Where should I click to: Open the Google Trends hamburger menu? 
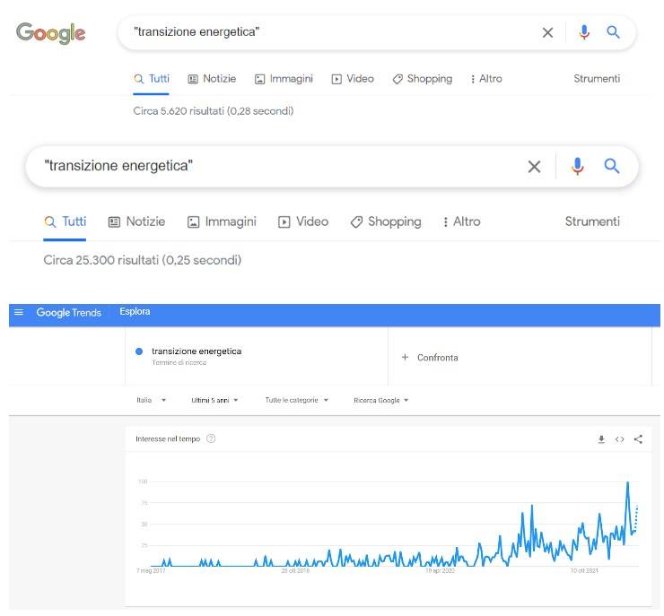[19, 312]
